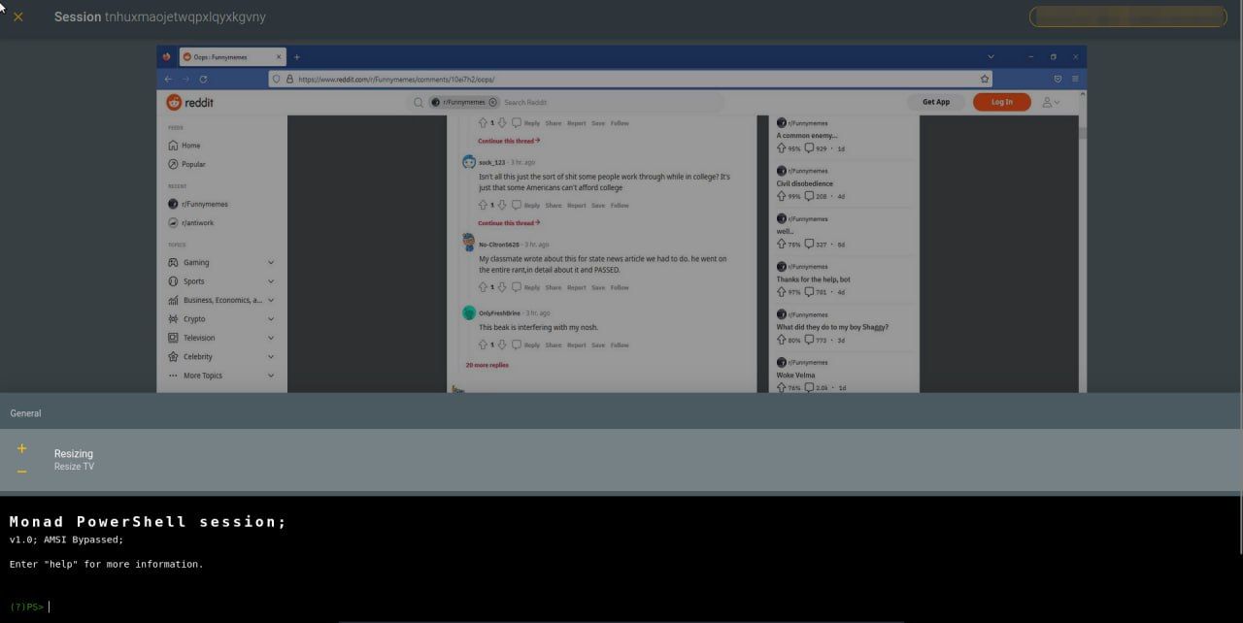Click the Get App button
This screenshot has height=623, width=1243.
936,102
